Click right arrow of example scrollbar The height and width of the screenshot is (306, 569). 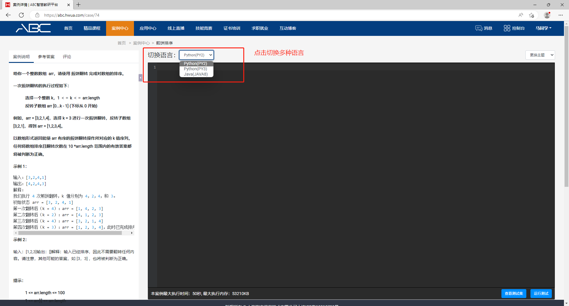click(132, 233)
